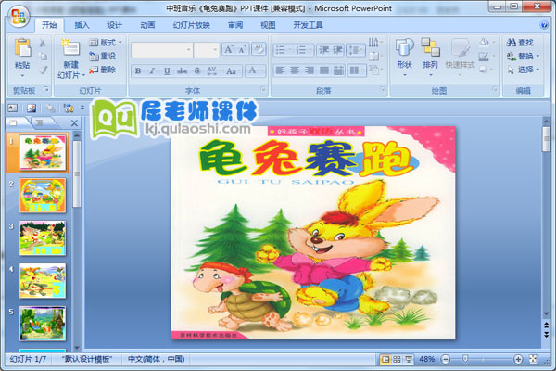Image resolution: width=556 pixels, height=371 pixels.
Task: Click the text direction icon
Action: coord(374,43)
